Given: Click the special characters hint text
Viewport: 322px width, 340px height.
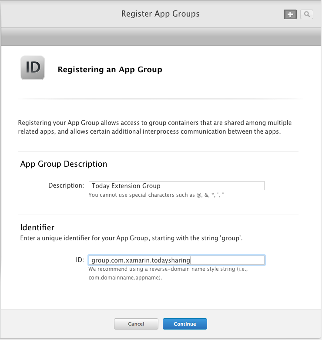Looking at the screenshot, I should coord(156,195).
